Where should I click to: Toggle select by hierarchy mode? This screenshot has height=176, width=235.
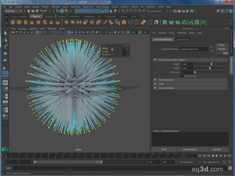click(x=58, y=11)
